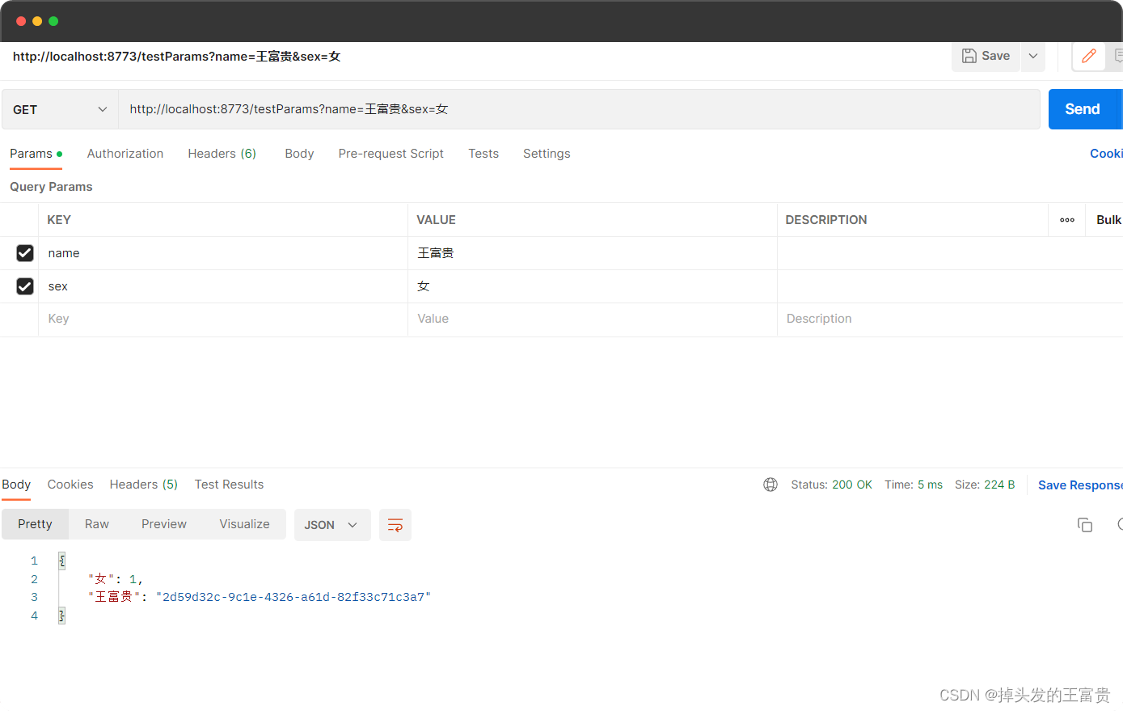Click the UUID value in response line 3
The image size is (1123, 711).
tap(293, 597)
